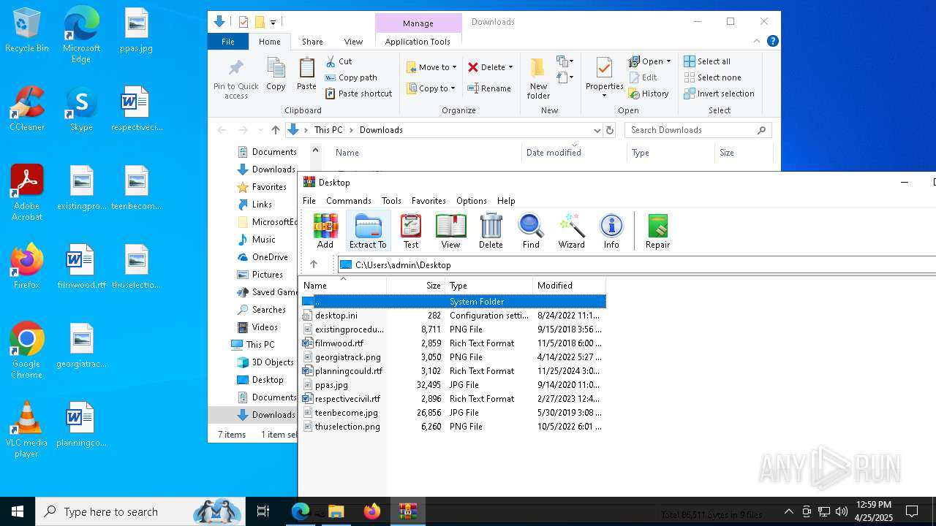Screen dimensions: 936x526
Task: Open the Copy to dropdown
Action: click(x=430, y=88)
